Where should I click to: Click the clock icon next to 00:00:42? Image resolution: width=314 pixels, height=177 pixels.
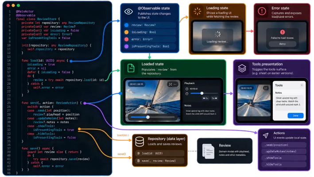point(187,89)
